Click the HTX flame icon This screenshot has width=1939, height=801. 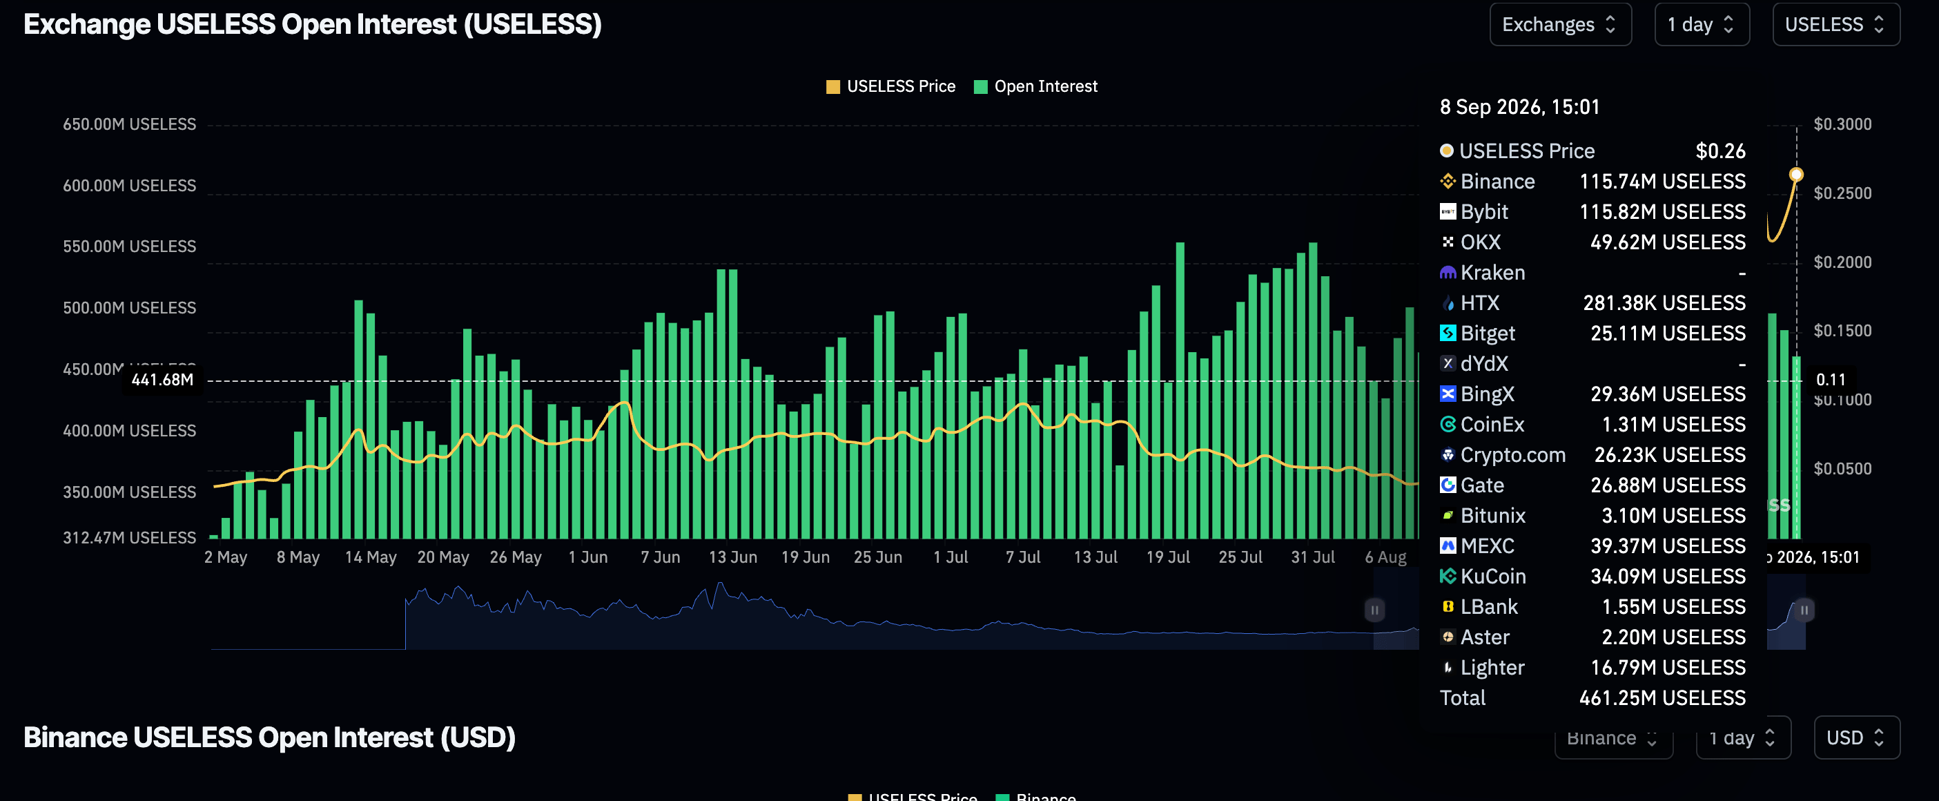(x=1448, y=303)
